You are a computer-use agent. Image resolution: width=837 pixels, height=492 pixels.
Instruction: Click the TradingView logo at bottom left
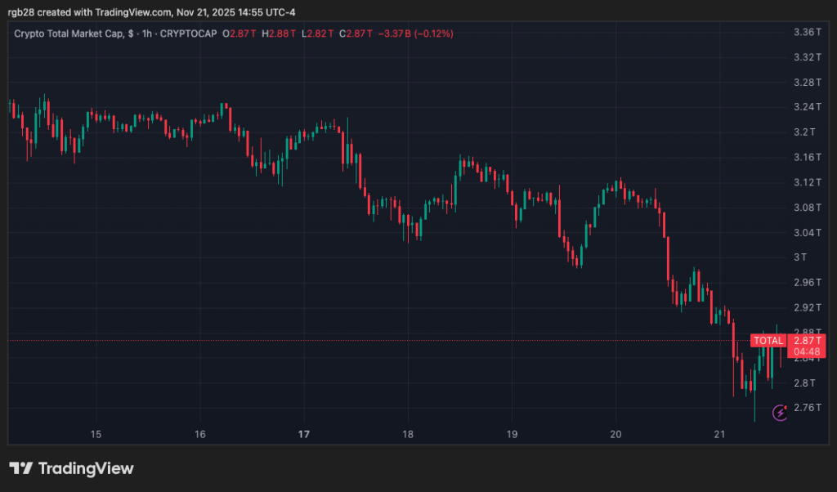(71, 468)
